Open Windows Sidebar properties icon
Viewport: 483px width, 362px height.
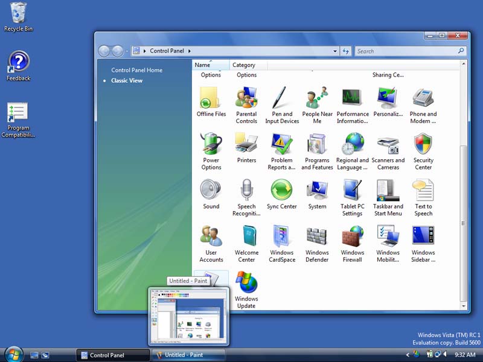coord(423,244)
